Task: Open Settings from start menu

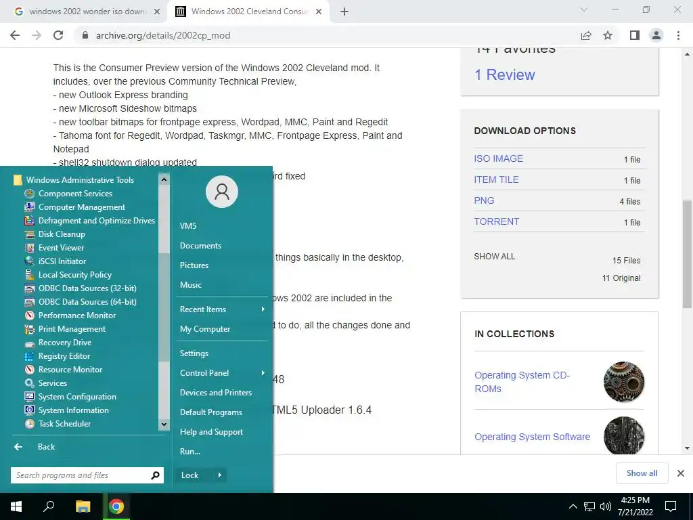Action: (194, 353)
